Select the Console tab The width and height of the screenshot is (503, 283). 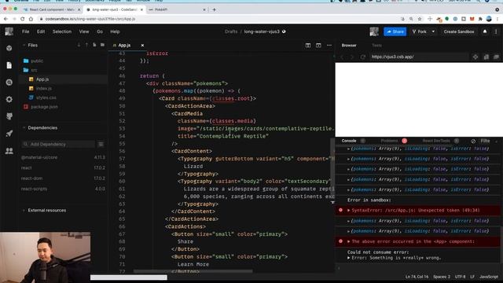349,141
